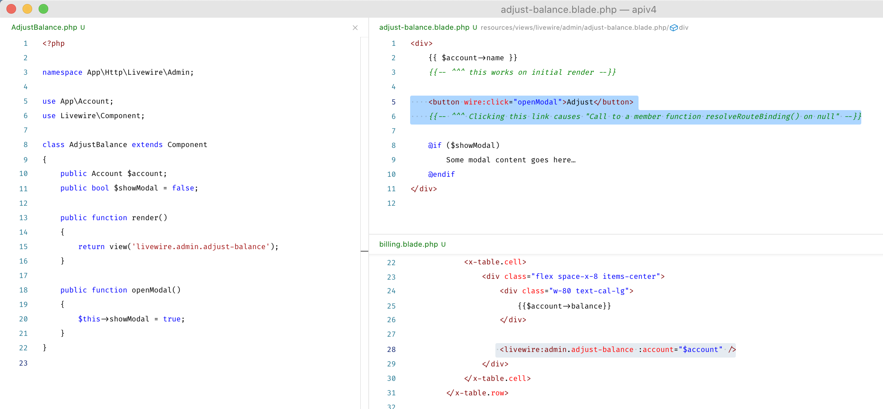
Task: Click the '<?php' opening tag
Action: click(x=53, y=43)
